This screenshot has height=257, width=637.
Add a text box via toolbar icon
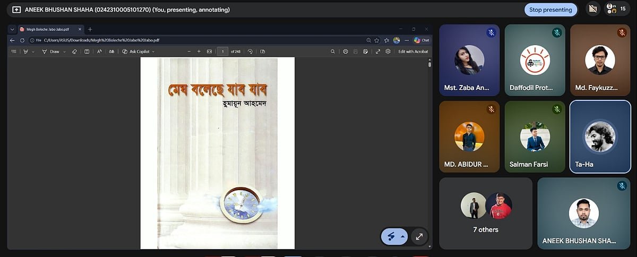coord(87,52)
